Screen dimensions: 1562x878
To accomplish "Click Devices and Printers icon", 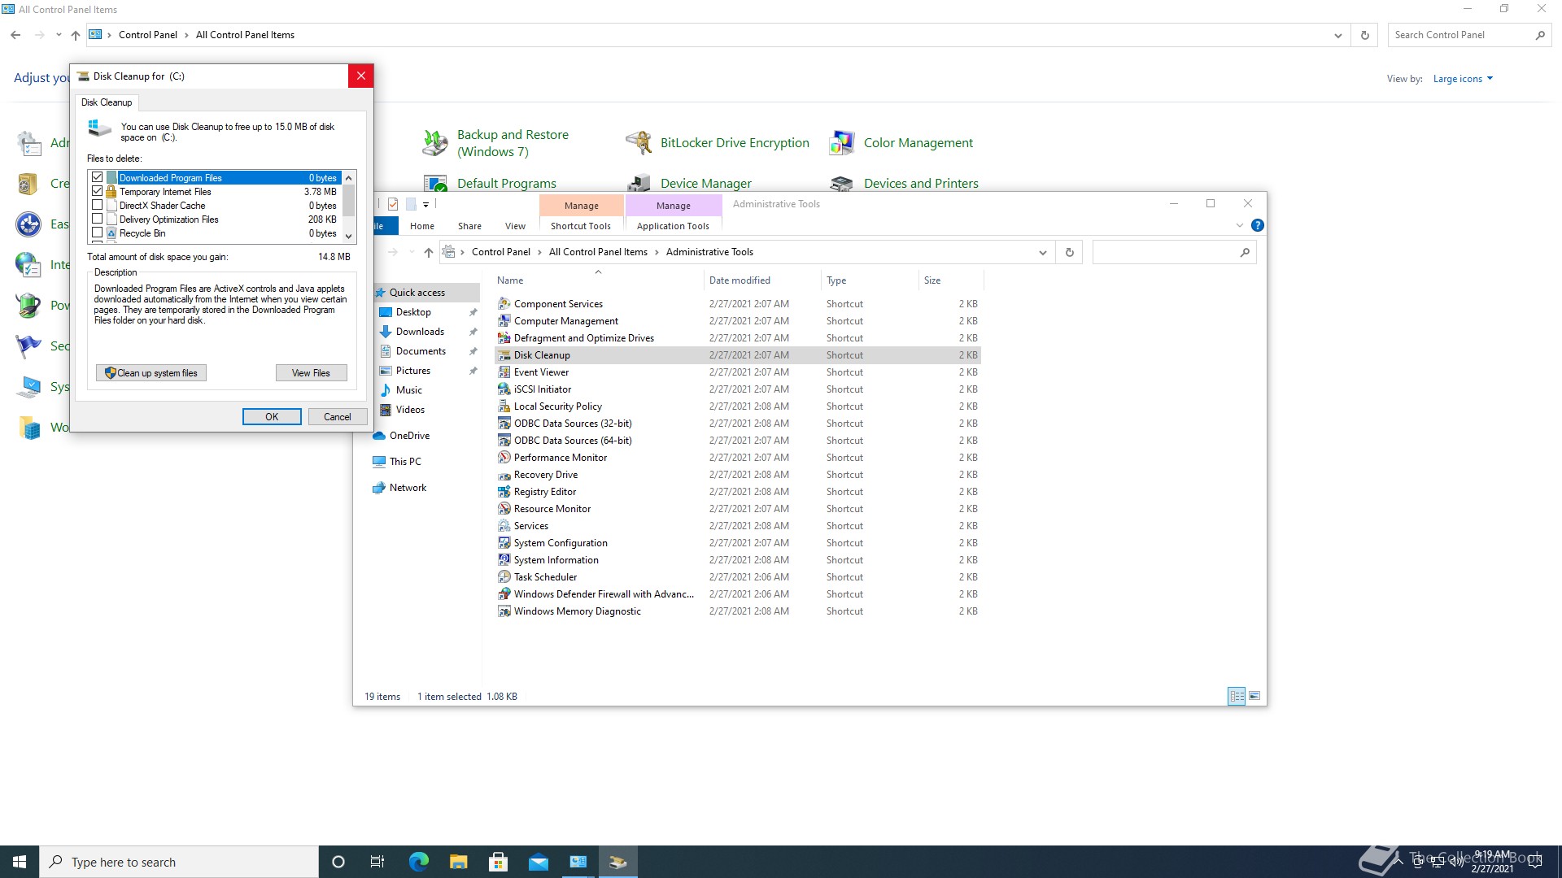I will pyautogui.click(x=842, y=184).
